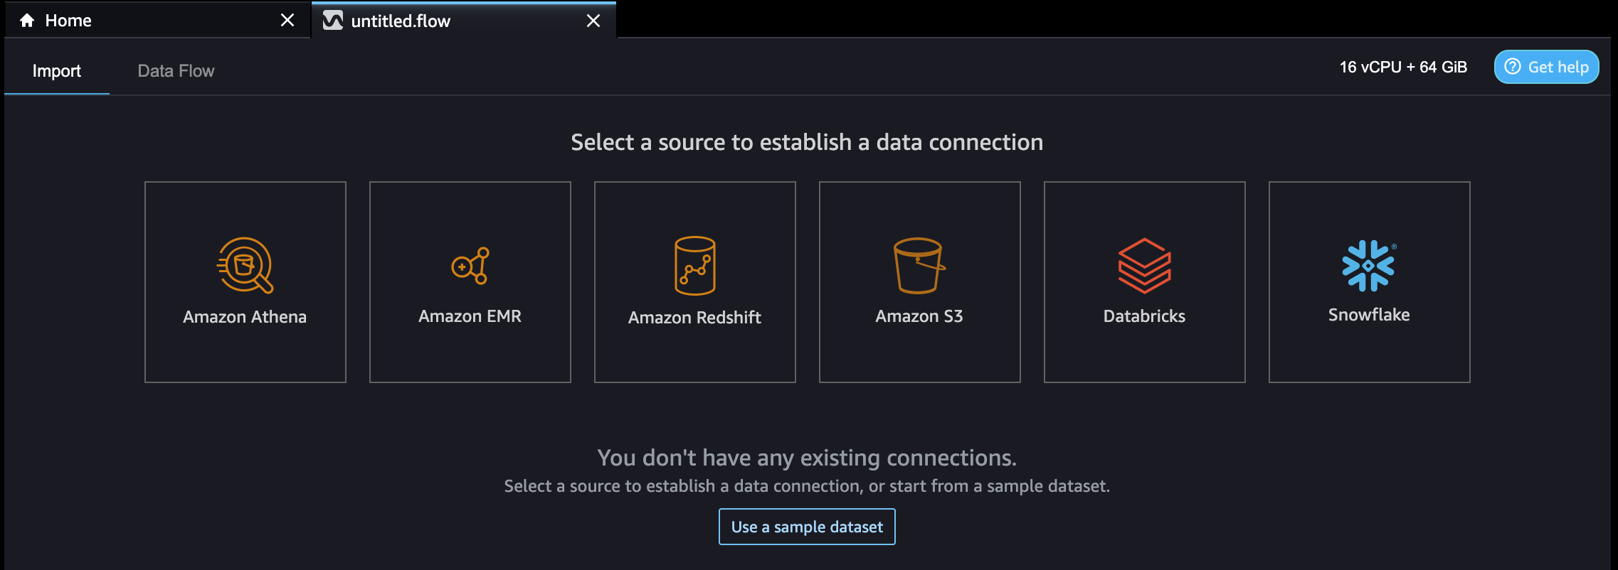Switch to the Data Flow tab
The height and width of the screenshot is (570, 1618).
[175, 70]
